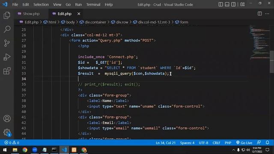This screenshot has height=154, width=274.
Task: Click the $showdata SELECT query line
Action: pos(137,68)
